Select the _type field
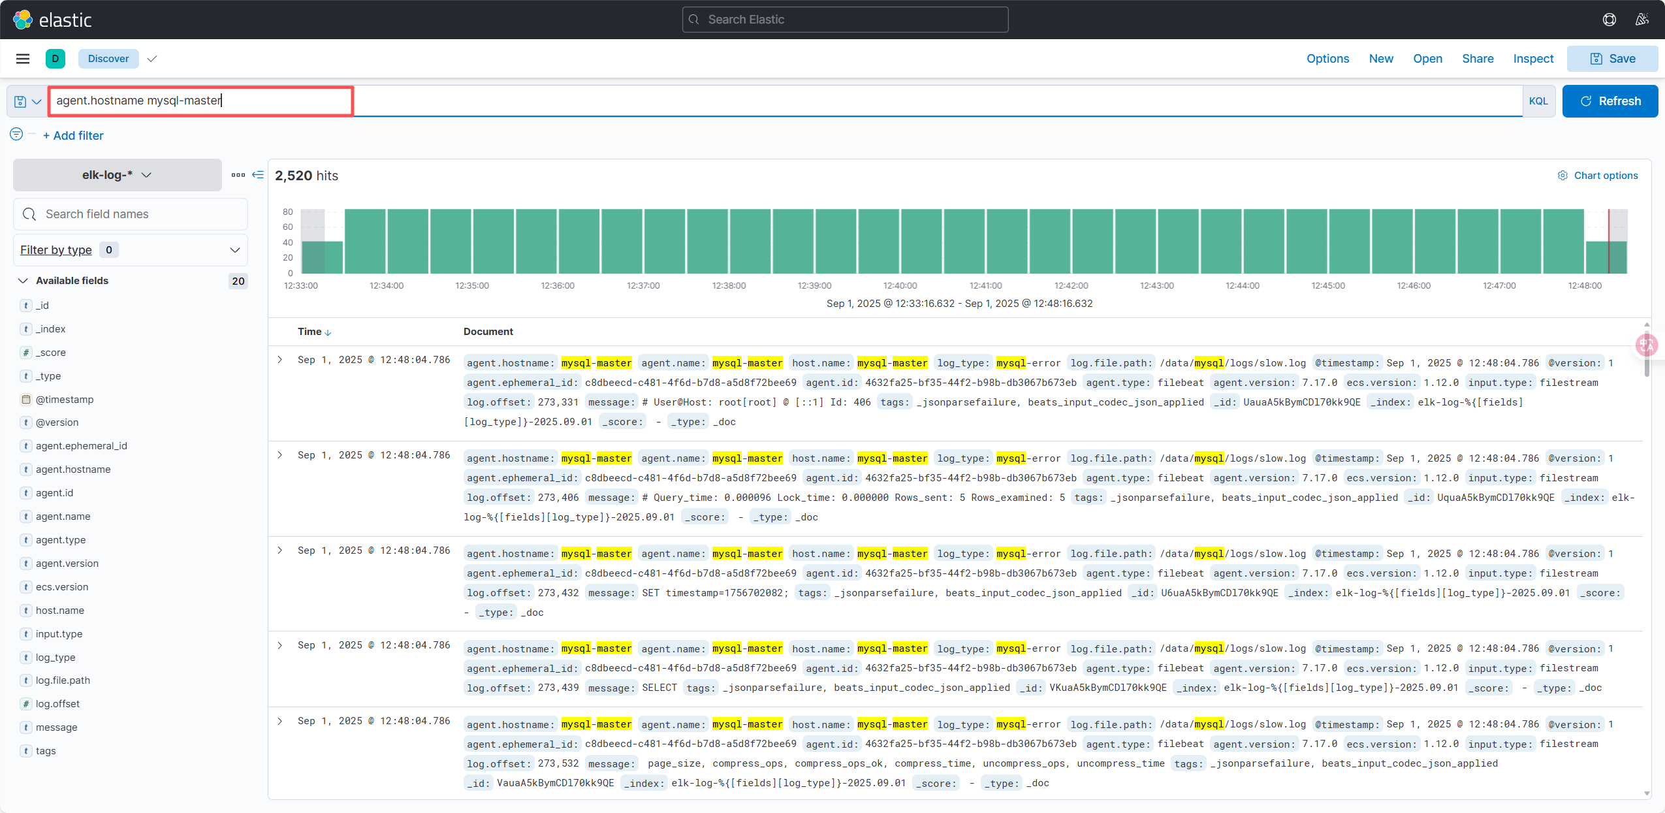The width and height of the screenshot is (1665, 813). point(48,376)
